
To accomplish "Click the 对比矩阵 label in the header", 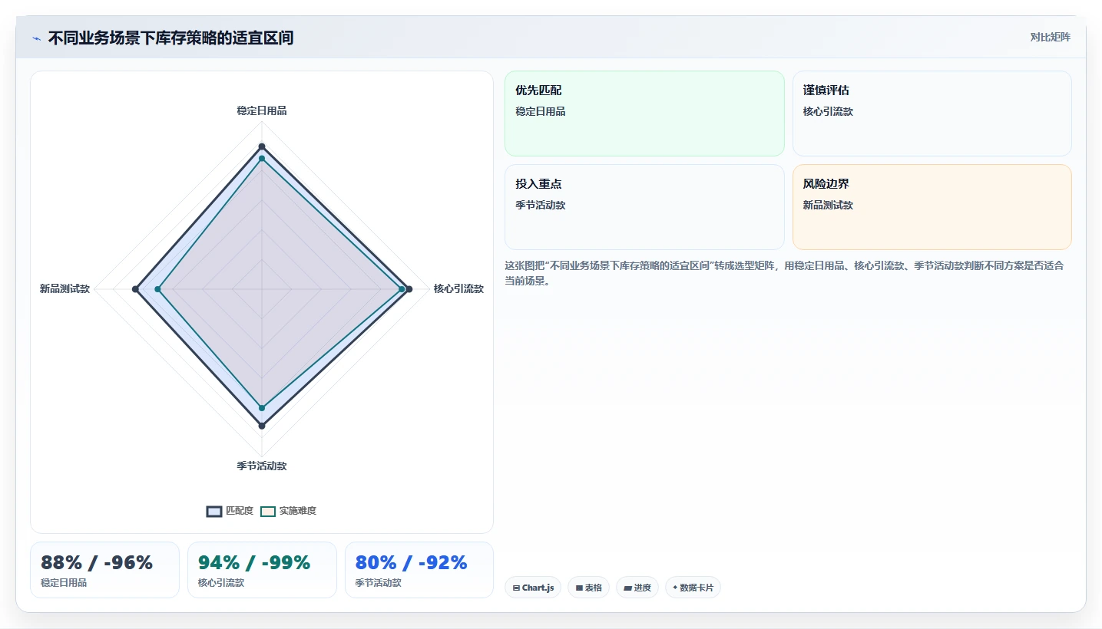I will tap(1050, 37).
